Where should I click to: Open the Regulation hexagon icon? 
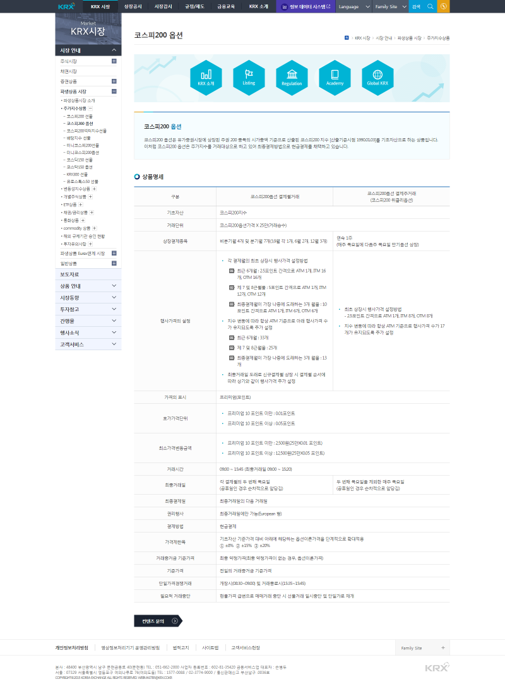click(x=292, y=78)
